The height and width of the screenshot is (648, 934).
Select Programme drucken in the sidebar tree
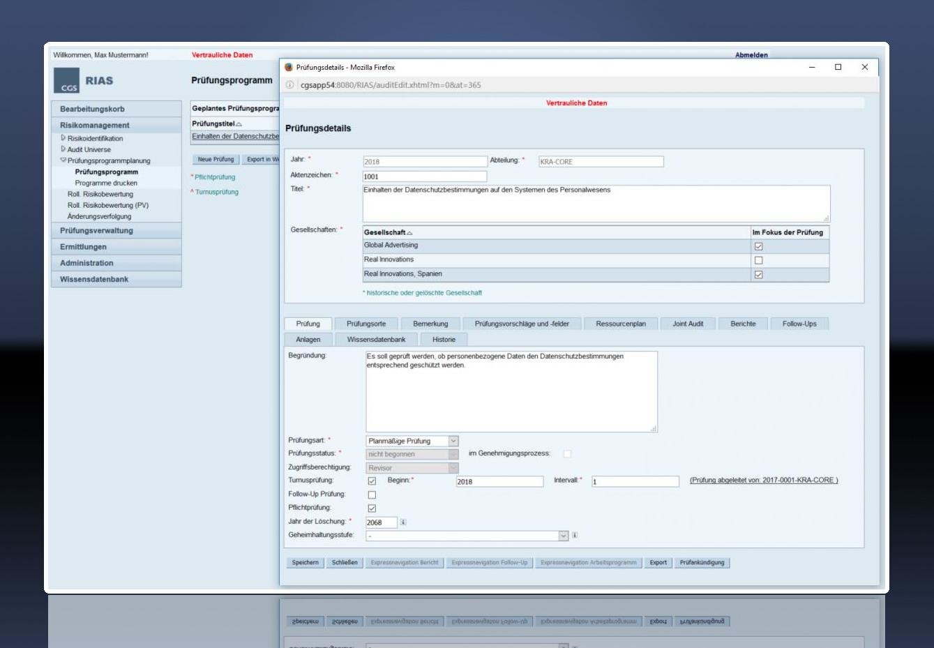point(106,183)
